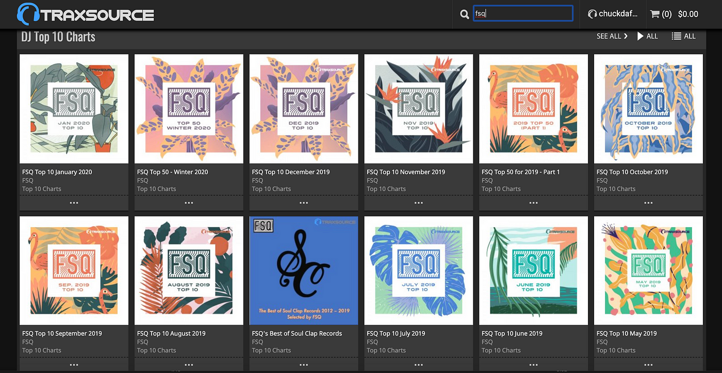Click FSQ artist under October 2019 chart
Screen dimensions: 722x373
(602, 180)
